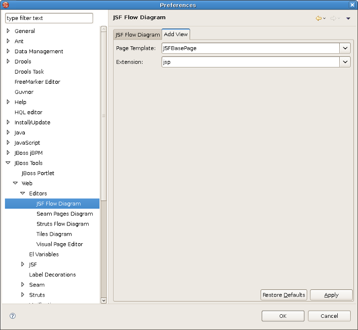
Task: Click the type filter text field
Action: (x=49, y=18)
